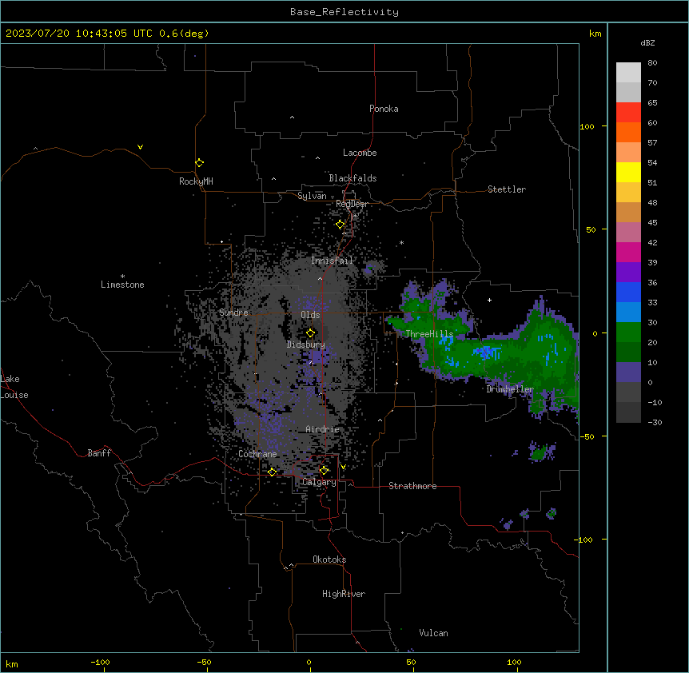The image size is (689, 673).
Task: Click the Ponoka city label
Action: point(384,109)
